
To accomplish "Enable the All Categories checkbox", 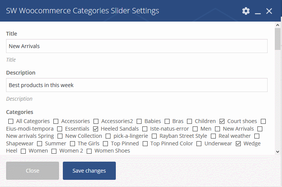I will (x=11, y=122).
